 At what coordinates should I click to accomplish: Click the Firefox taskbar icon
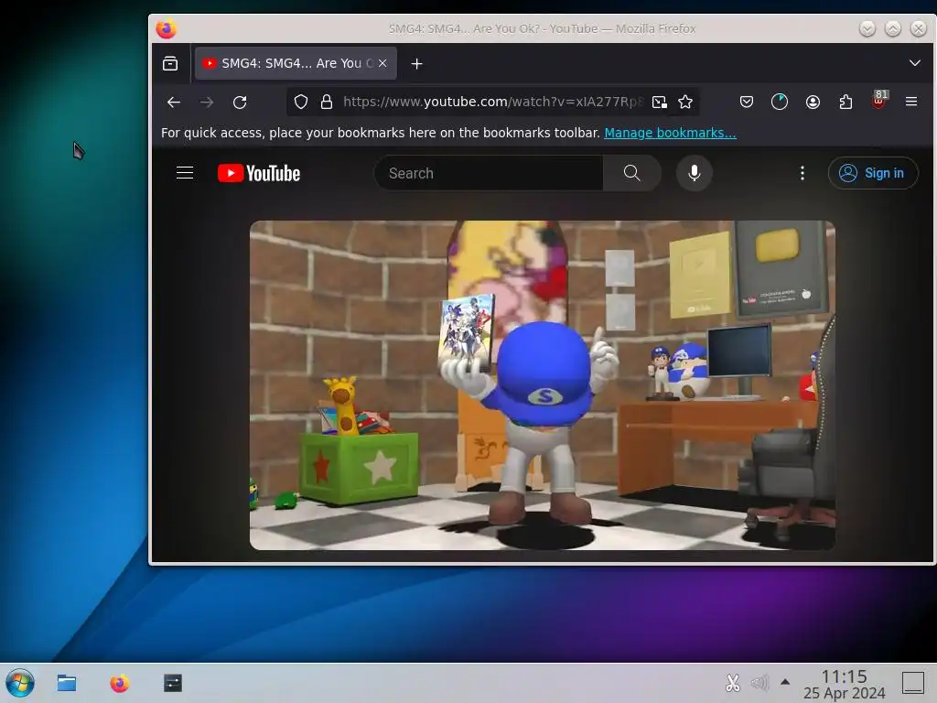pos(120,683)
